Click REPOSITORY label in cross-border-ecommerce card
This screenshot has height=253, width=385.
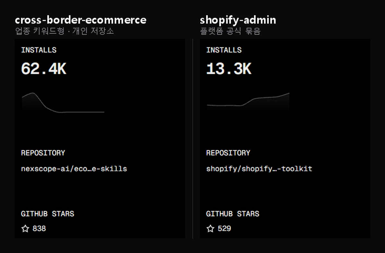(43, 153)
